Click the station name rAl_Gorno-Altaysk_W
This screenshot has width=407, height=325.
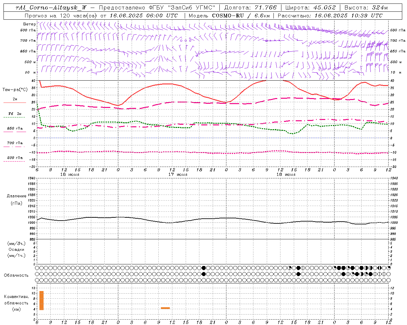click(x=52, y=8)
